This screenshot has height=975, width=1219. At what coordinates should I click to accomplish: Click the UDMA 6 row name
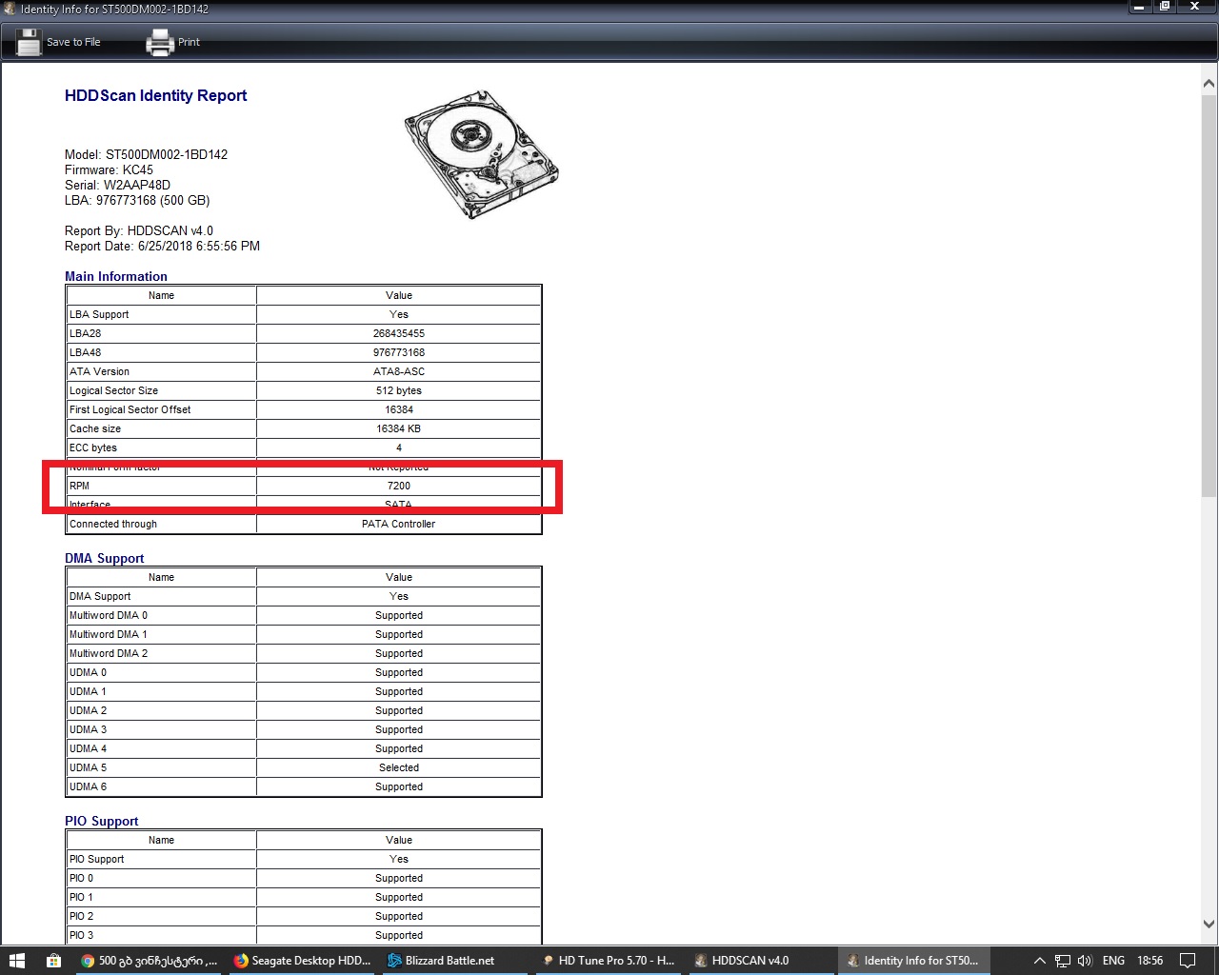[88, 786]
